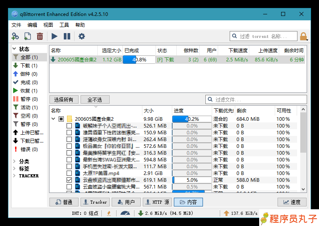The height and width of the screenshot is (226, 319).
Task: Open the lock icon dropdown arrow
Action: click(x=307, y=40)
